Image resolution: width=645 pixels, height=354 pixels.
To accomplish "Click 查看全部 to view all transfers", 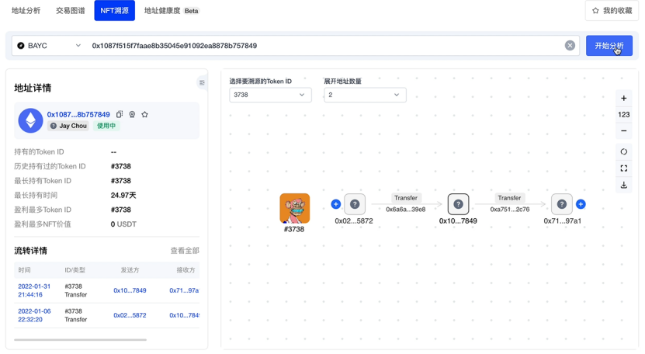I will 185,251.
